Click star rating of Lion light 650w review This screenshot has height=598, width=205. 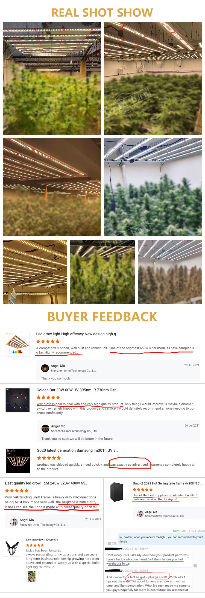click(35, 545)
